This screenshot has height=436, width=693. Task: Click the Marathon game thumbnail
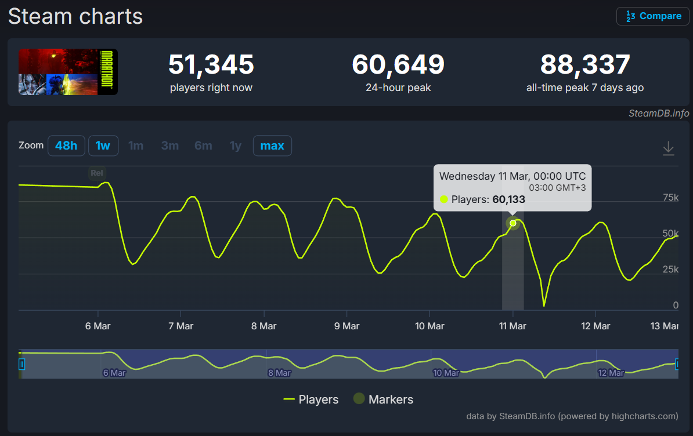coord(68,72)
